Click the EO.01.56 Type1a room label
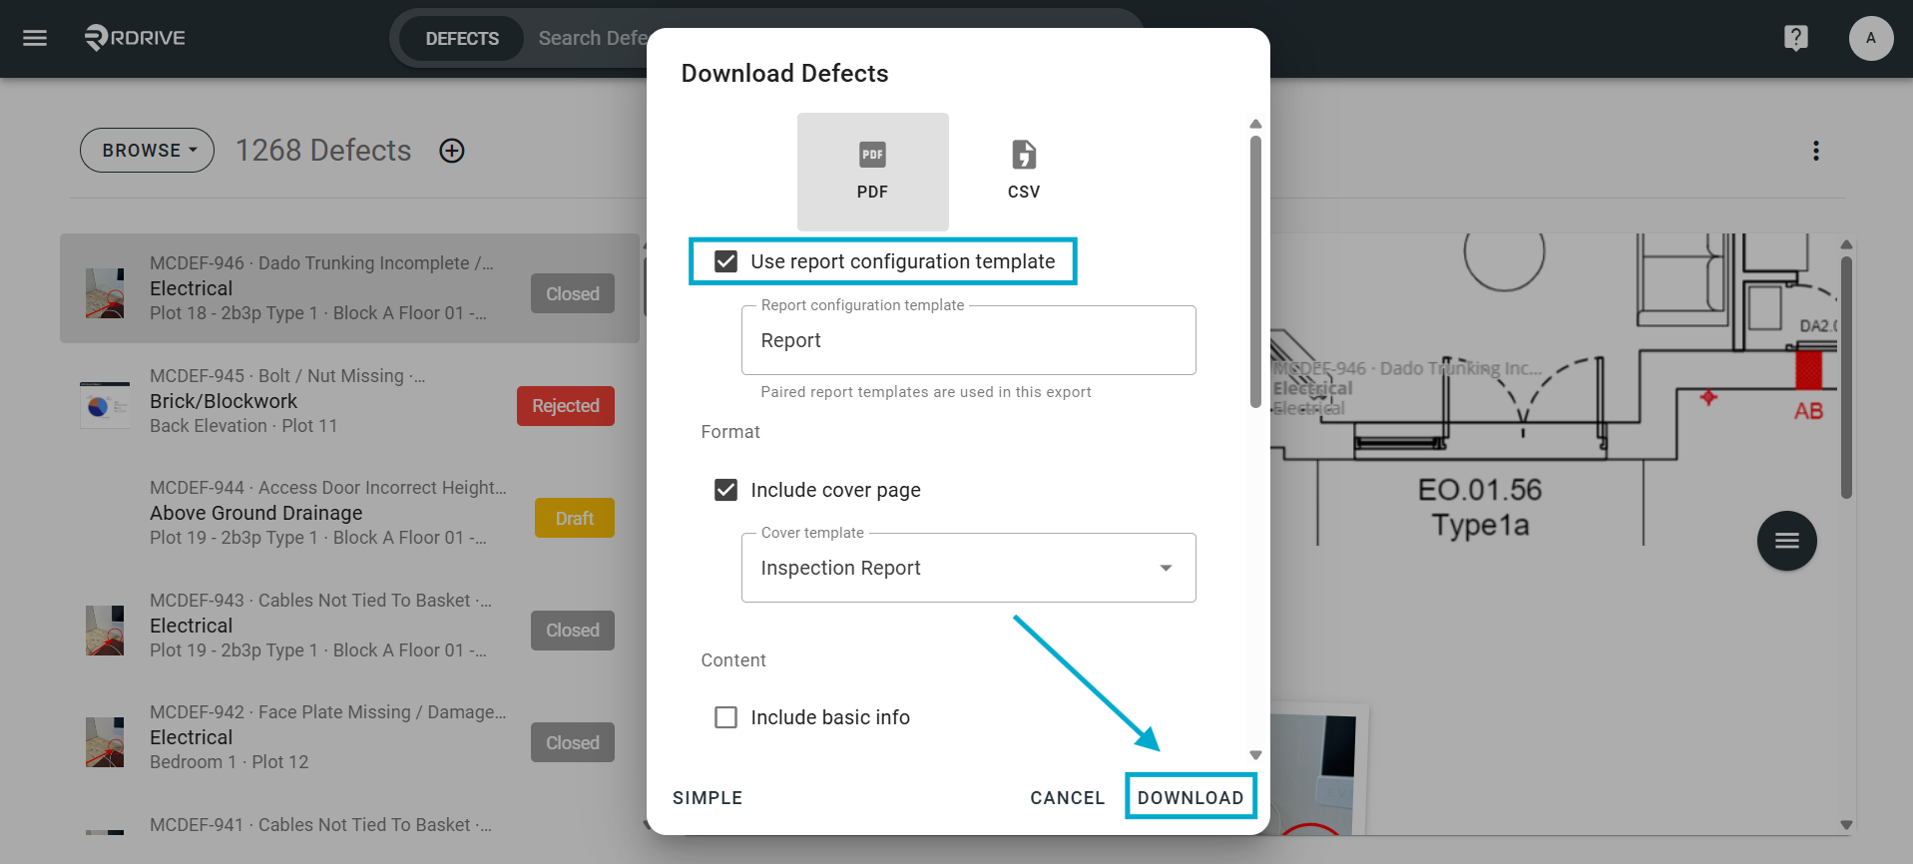The height and width of the screenshot is (864, 1913). click(1480, 507)
